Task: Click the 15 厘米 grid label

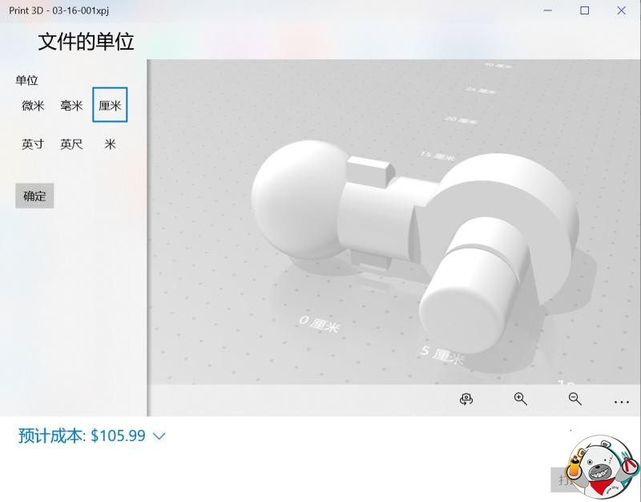Action: [x=437, y=156]
